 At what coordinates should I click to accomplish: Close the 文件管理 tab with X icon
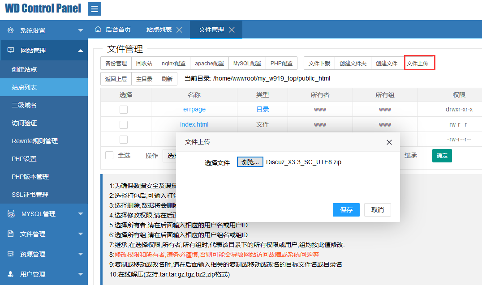tap(232, 30)
